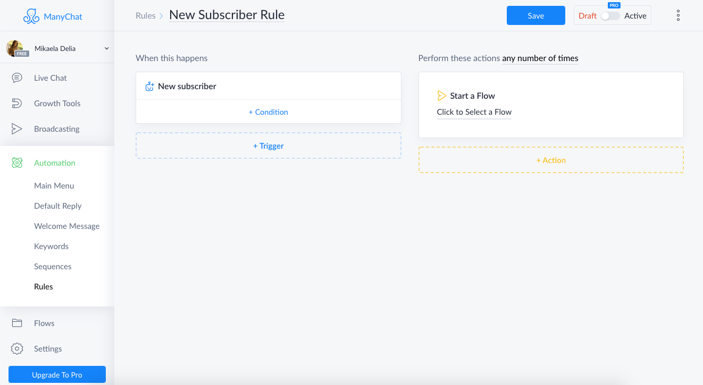The height and width of the screenshot is (385, 703).
Task: Toggle the rule from Draft to Active
Action: click(610, 16)
